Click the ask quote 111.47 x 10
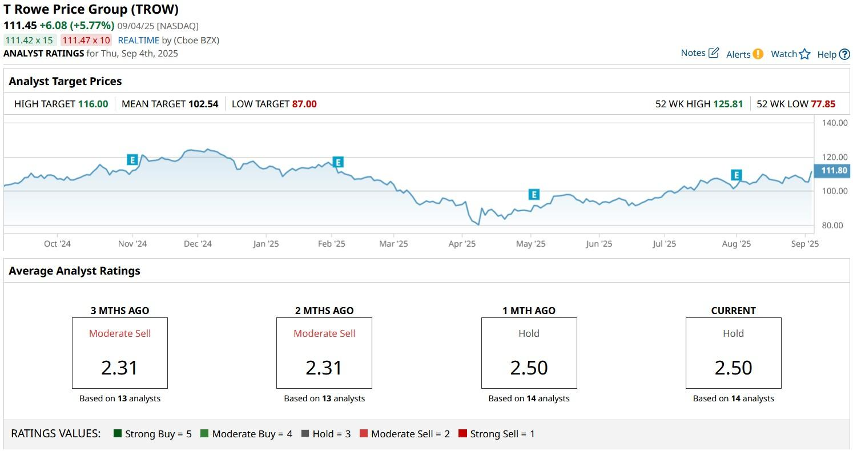 (86, 40)
